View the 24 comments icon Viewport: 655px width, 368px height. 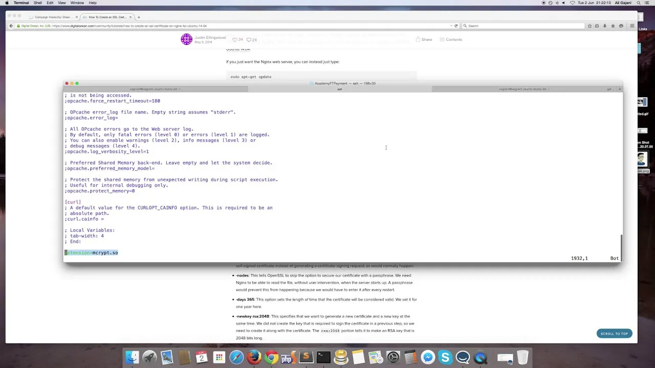pyautogui.click(x=249, y=39)
